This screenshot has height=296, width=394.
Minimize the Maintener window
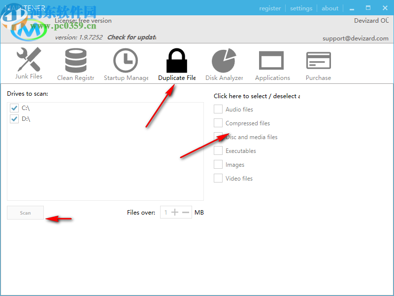352,8
